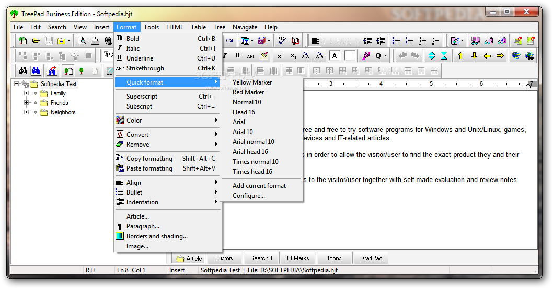Screen dimensions: 553x289
Task: Click the cyan hourglass-shaped collapse icon
Action: click(444, 56)
